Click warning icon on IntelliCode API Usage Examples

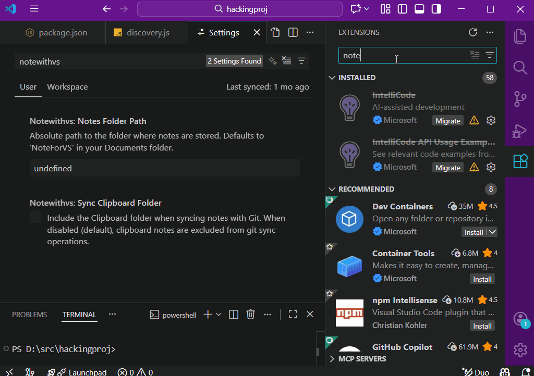[x=474, y=167]
